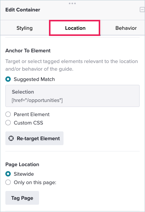Click the Edit Container panel title

23,10
